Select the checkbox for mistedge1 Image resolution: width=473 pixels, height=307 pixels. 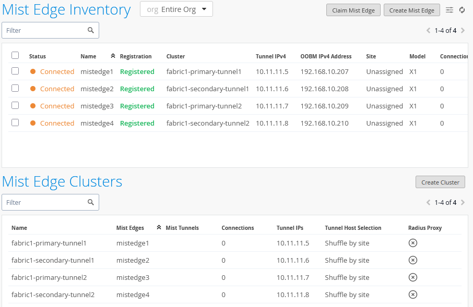pos(15,71)
